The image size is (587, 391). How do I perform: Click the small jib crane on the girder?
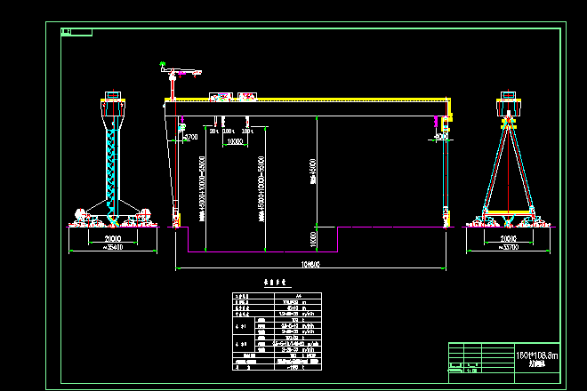(180, 81)
